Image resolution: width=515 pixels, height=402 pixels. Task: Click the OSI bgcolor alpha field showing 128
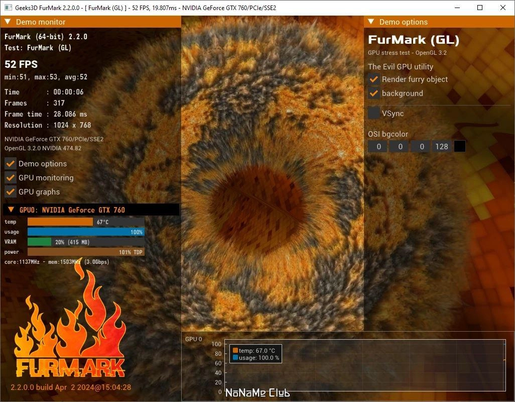click(x=442, y=146)
